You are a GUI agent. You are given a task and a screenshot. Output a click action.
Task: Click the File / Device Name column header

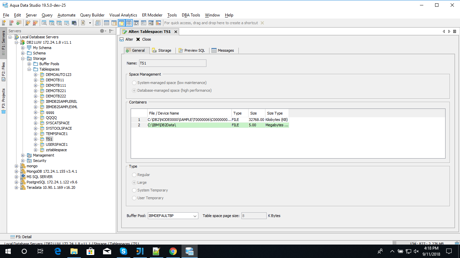pyautogui.click(x=190, y=113)
